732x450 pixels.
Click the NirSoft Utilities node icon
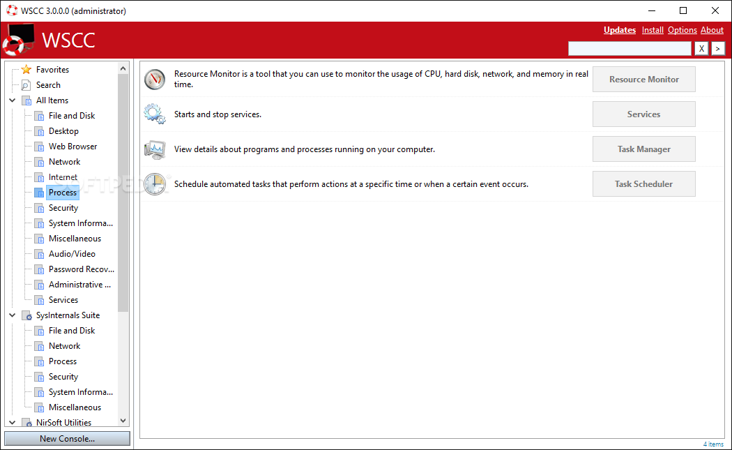coord(26,422)
